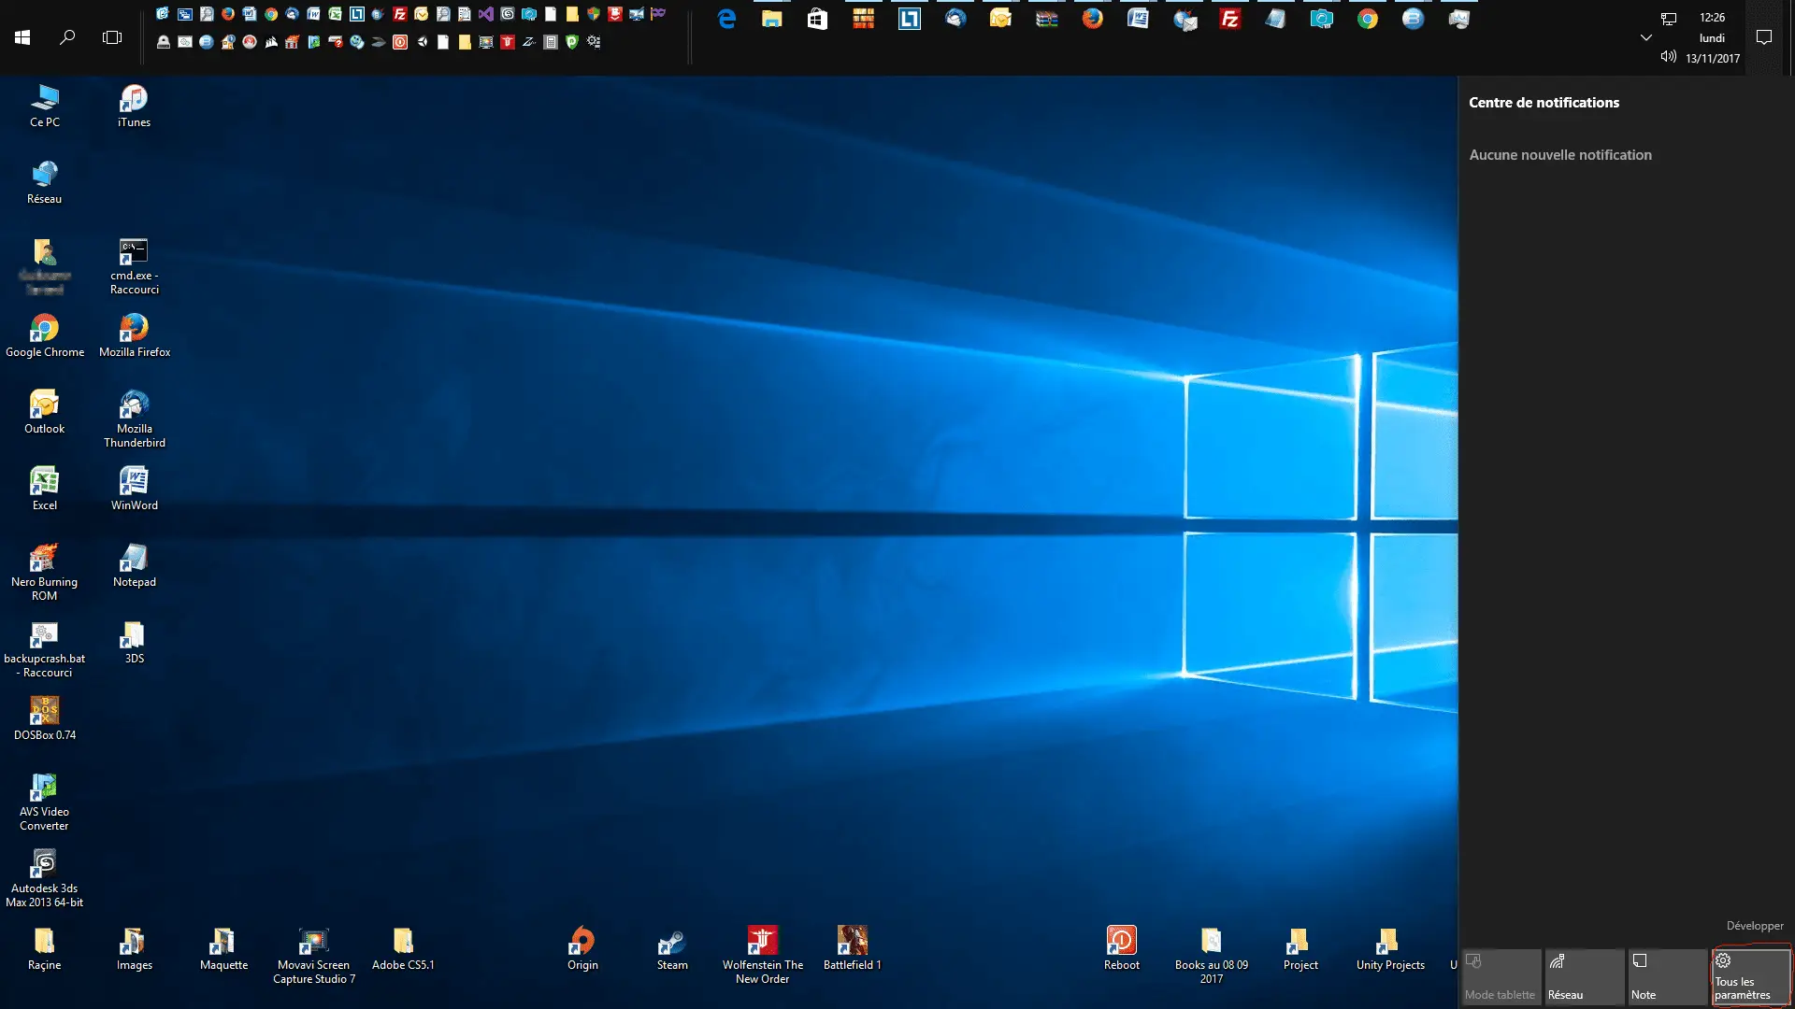Open the WinWord desktop shortcut
The image size is (1795, 1009).
(134, 489)
